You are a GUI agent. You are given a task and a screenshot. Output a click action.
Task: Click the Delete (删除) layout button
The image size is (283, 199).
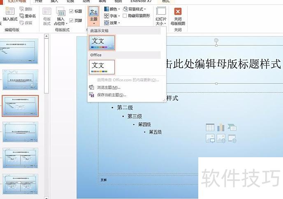pos(26,9)
